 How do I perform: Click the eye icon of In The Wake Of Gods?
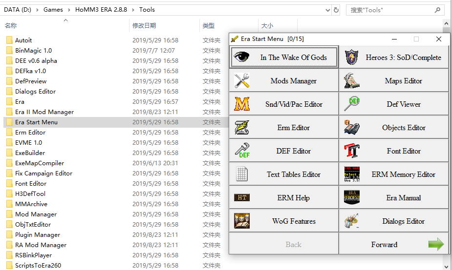coord(241,57)
